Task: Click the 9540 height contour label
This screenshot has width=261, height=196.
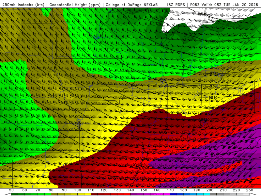Action: (203, 14)
